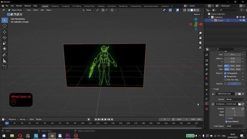Switch orthographic/perspective grid icon
The height and width of the screenshot is (139, 247).
[200, 47]
